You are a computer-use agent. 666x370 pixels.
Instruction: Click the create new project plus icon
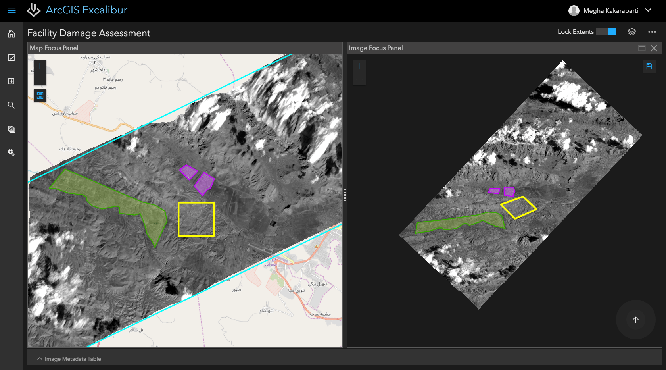[x=11, y=81]
